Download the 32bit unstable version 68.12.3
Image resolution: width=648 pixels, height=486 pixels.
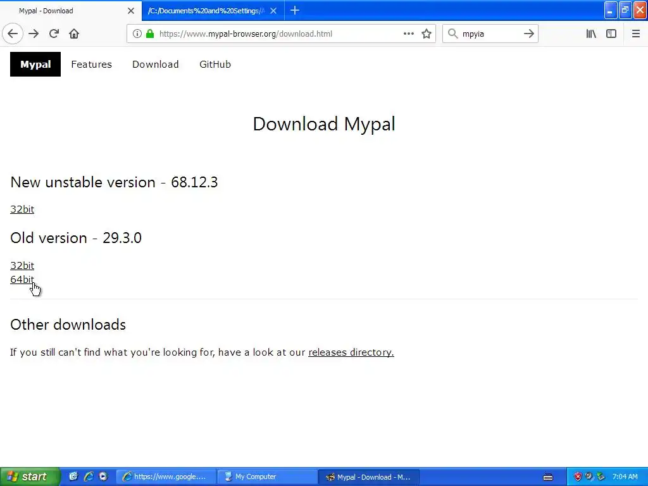[x=22, y=209]
